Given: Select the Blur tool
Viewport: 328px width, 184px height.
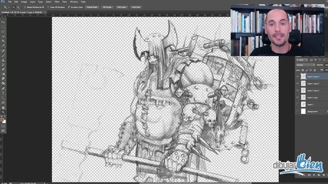Looking at the screenshot, I should pyautogui.click(x=3, y=79).
